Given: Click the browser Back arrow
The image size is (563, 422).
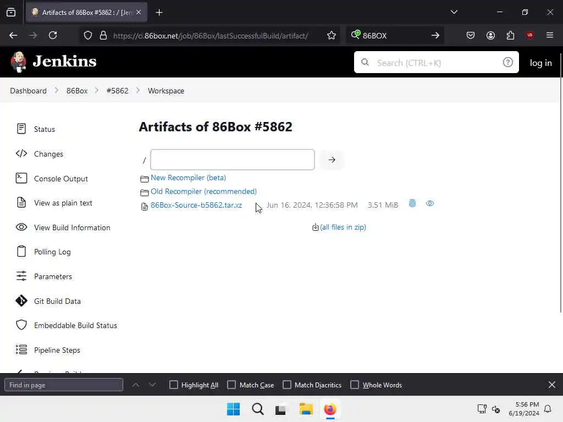Looking at the screenshot, I should point(13,35).
